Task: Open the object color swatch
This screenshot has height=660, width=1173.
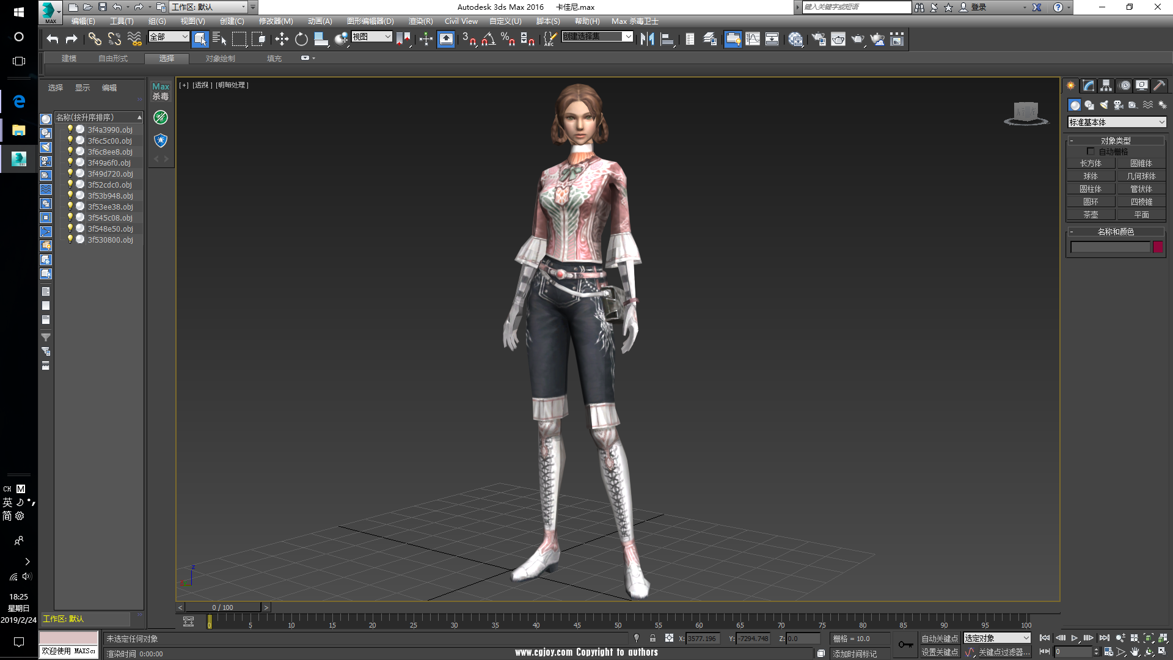Action: (1158, 247)
